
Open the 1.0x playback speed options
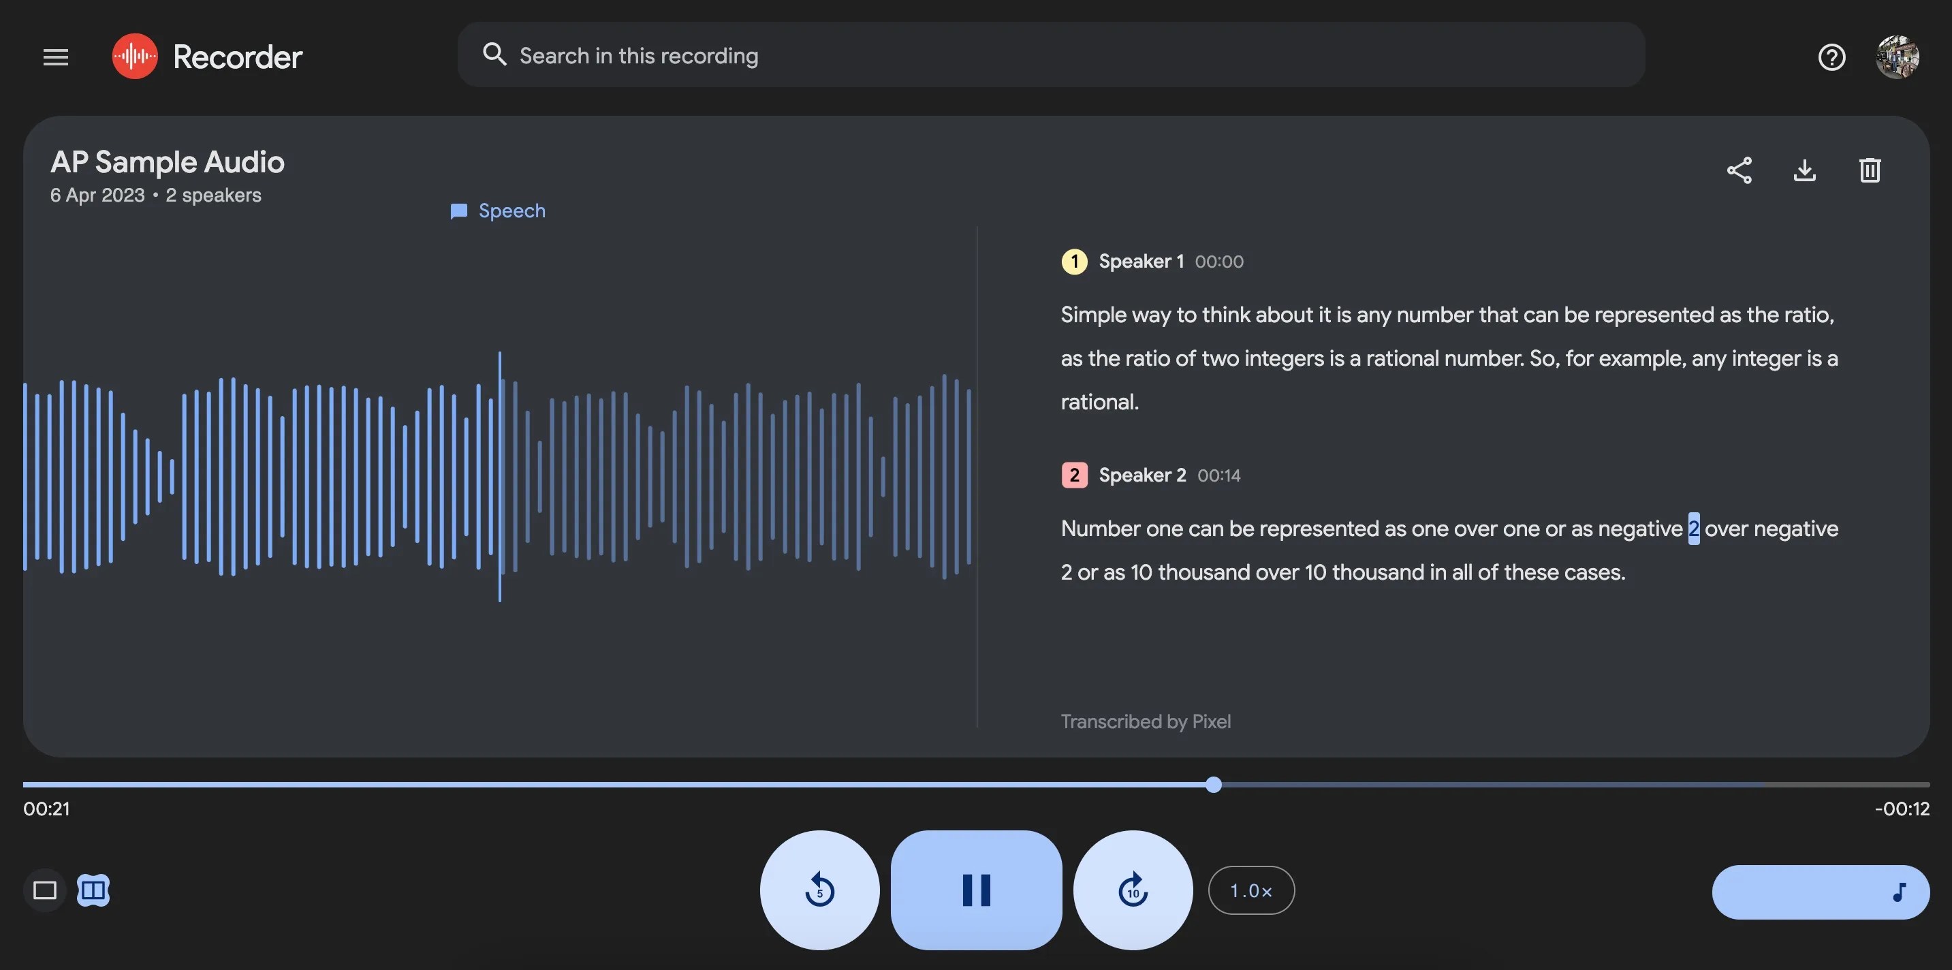click(x=1250, y=890)
